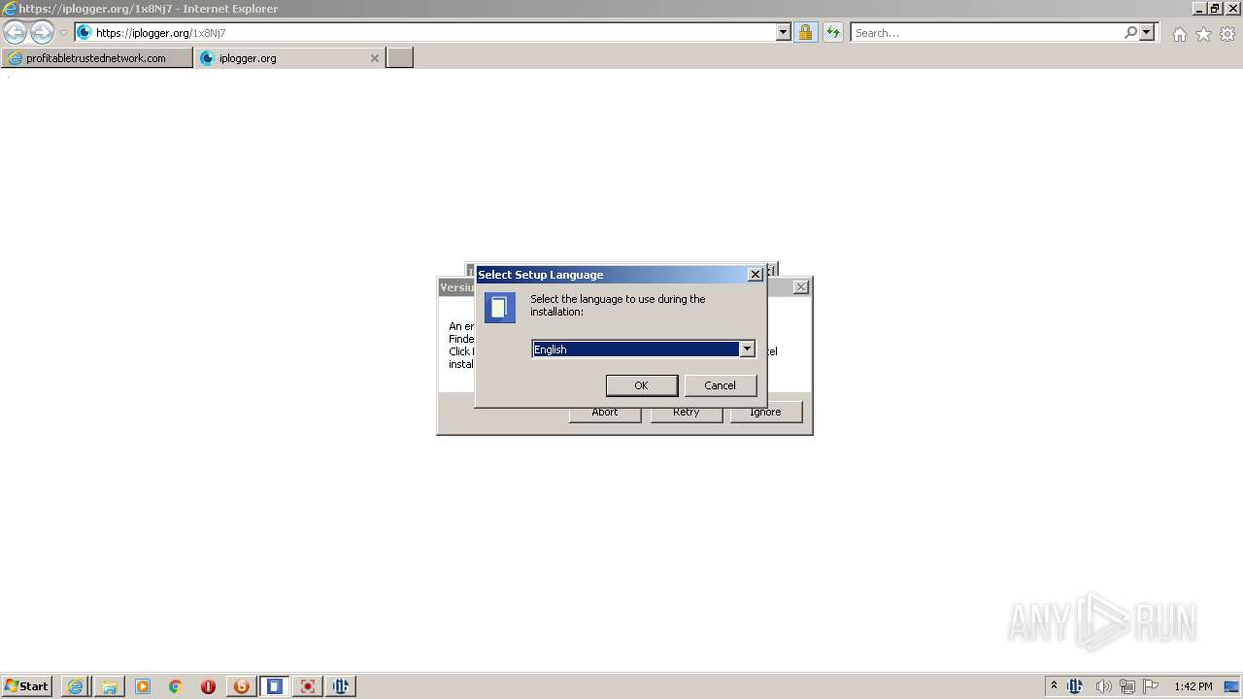Launch Google Chrome from taskbar

click(x=176, y=686)
